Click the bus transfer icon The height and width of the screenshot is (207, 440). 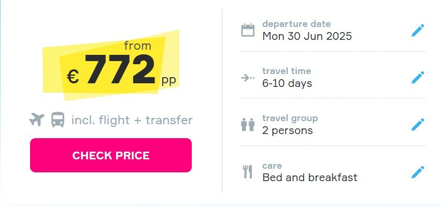click(58, 120)
